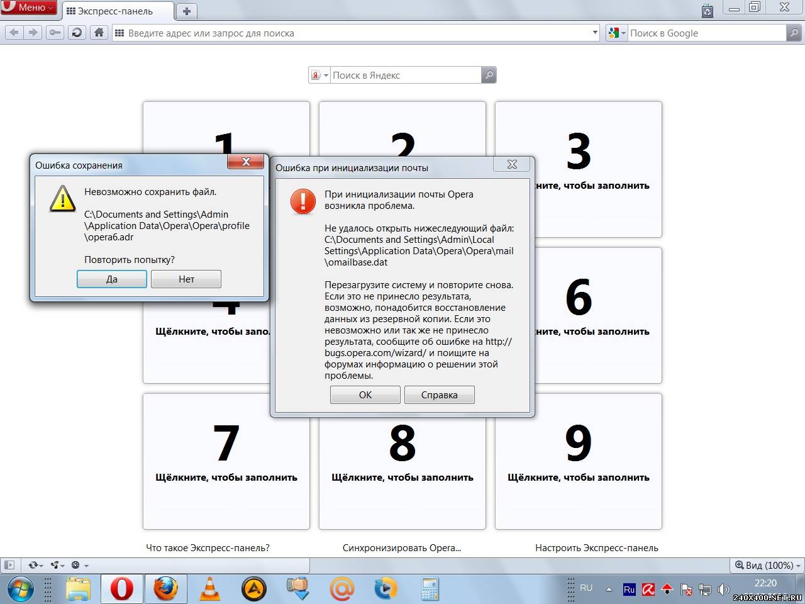
Task: Toggle the panel sidebar button
Action: coord(9,565)
